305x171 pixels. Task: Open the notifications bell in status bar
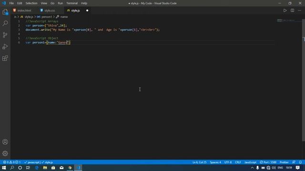click(x=300, y=162)
